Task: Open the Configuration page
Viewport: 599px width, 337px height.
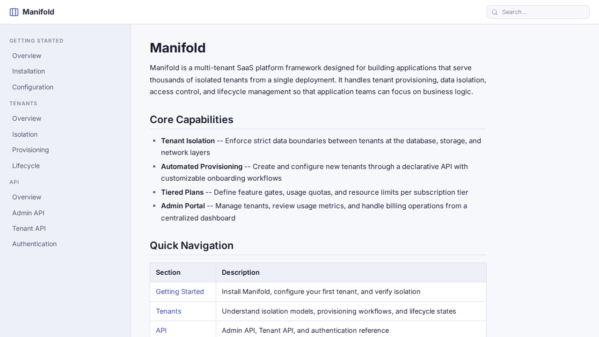Action: [33, 87]
